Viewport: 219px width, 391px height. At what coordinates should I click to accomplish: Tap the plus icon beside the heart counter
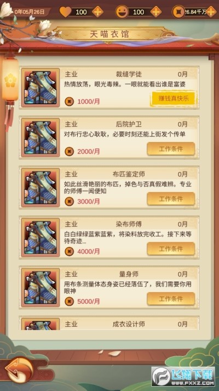point(97,12)
